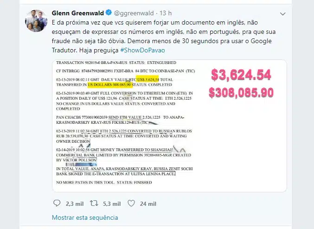The height and width of the screenshot is (229, 314).
Task: Open the attached transaction document image
Action: coord(169,126)
